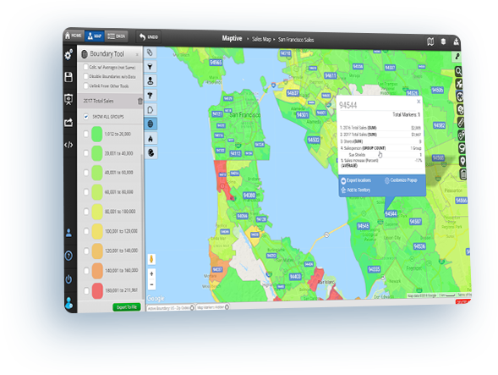Toggle Unlink From Other Tools checkbox
This screenshot has height=375, width=498.
point(85,85)
